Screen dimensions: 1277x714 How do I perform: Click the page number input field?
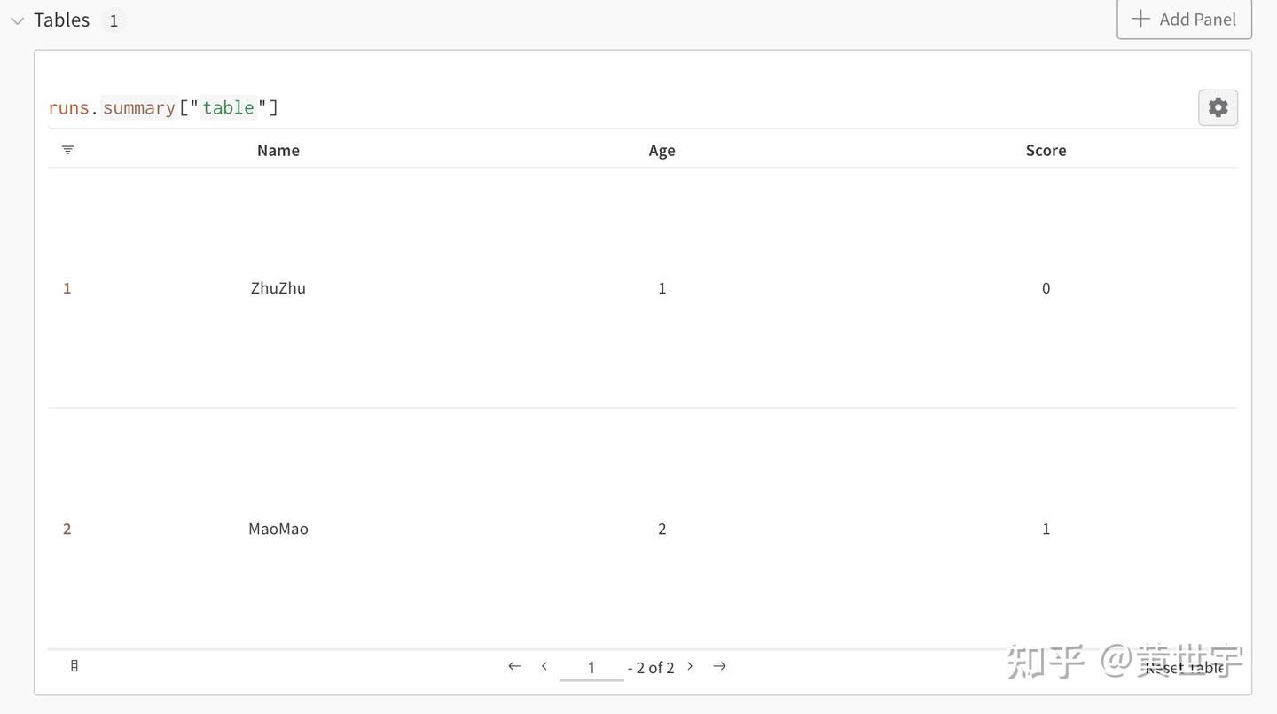click(x=591, y=667)
